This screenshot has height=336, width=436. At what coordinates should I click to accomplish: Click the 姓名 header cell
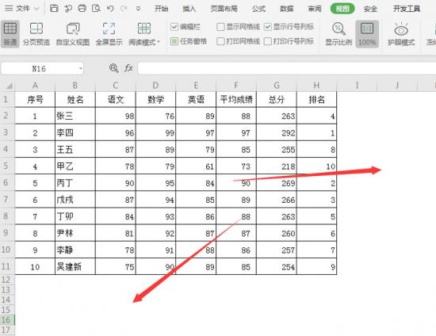(x=75, y=100)
